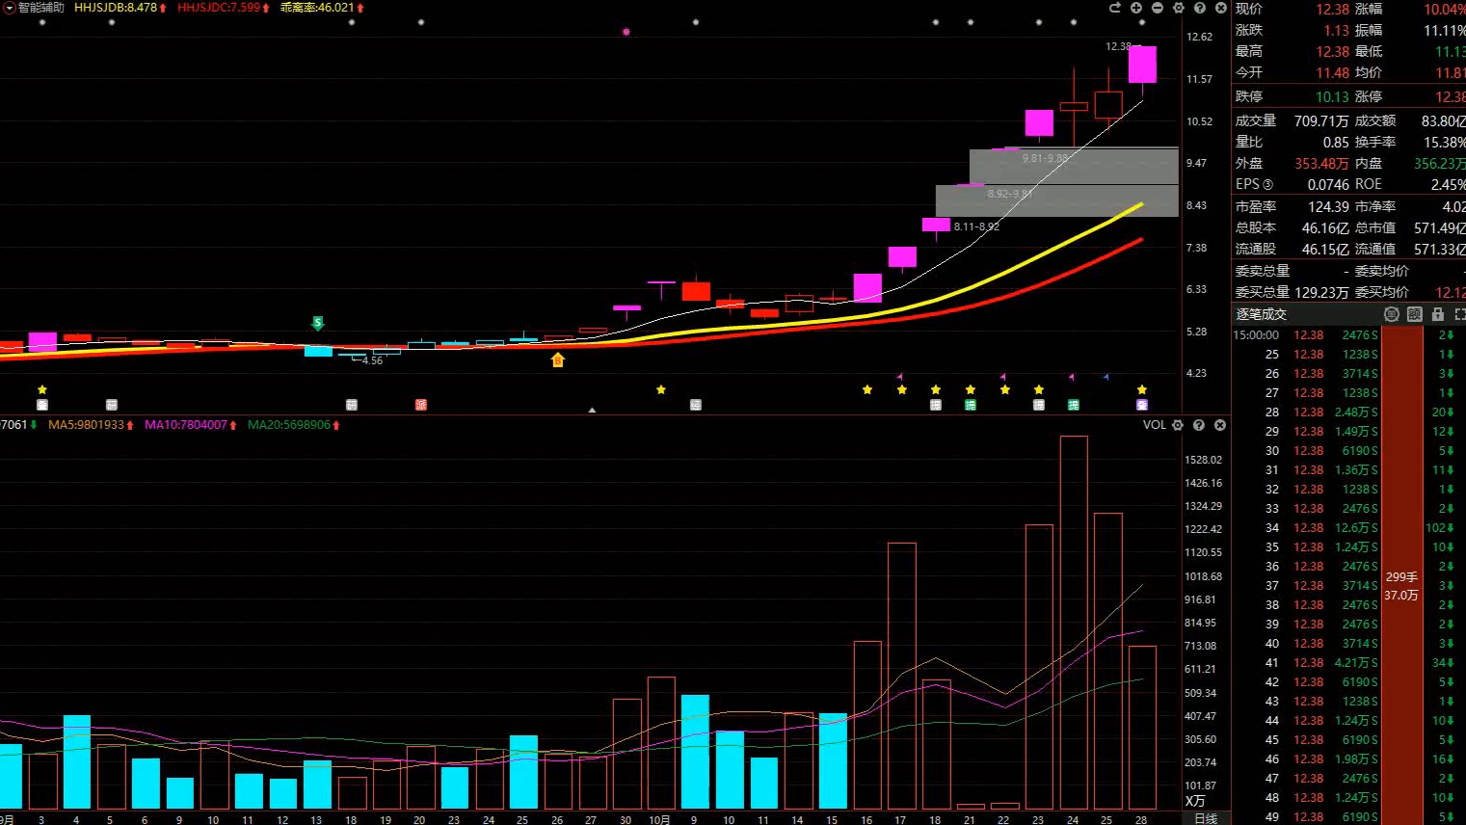Select trade row 41 with 4.21万

click(1348, 663)
